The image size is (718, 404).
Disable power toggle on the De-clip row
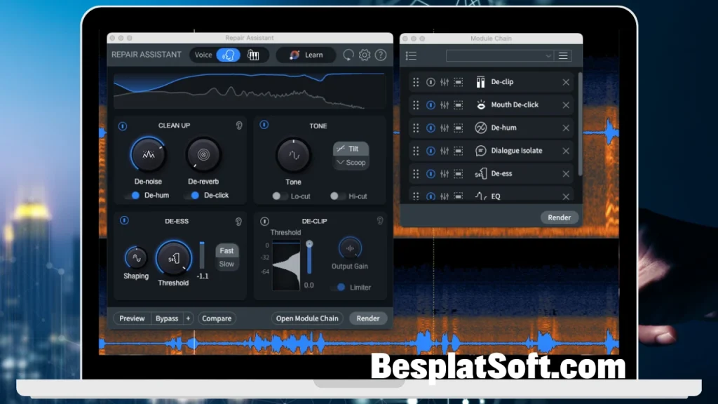point(431,81)
